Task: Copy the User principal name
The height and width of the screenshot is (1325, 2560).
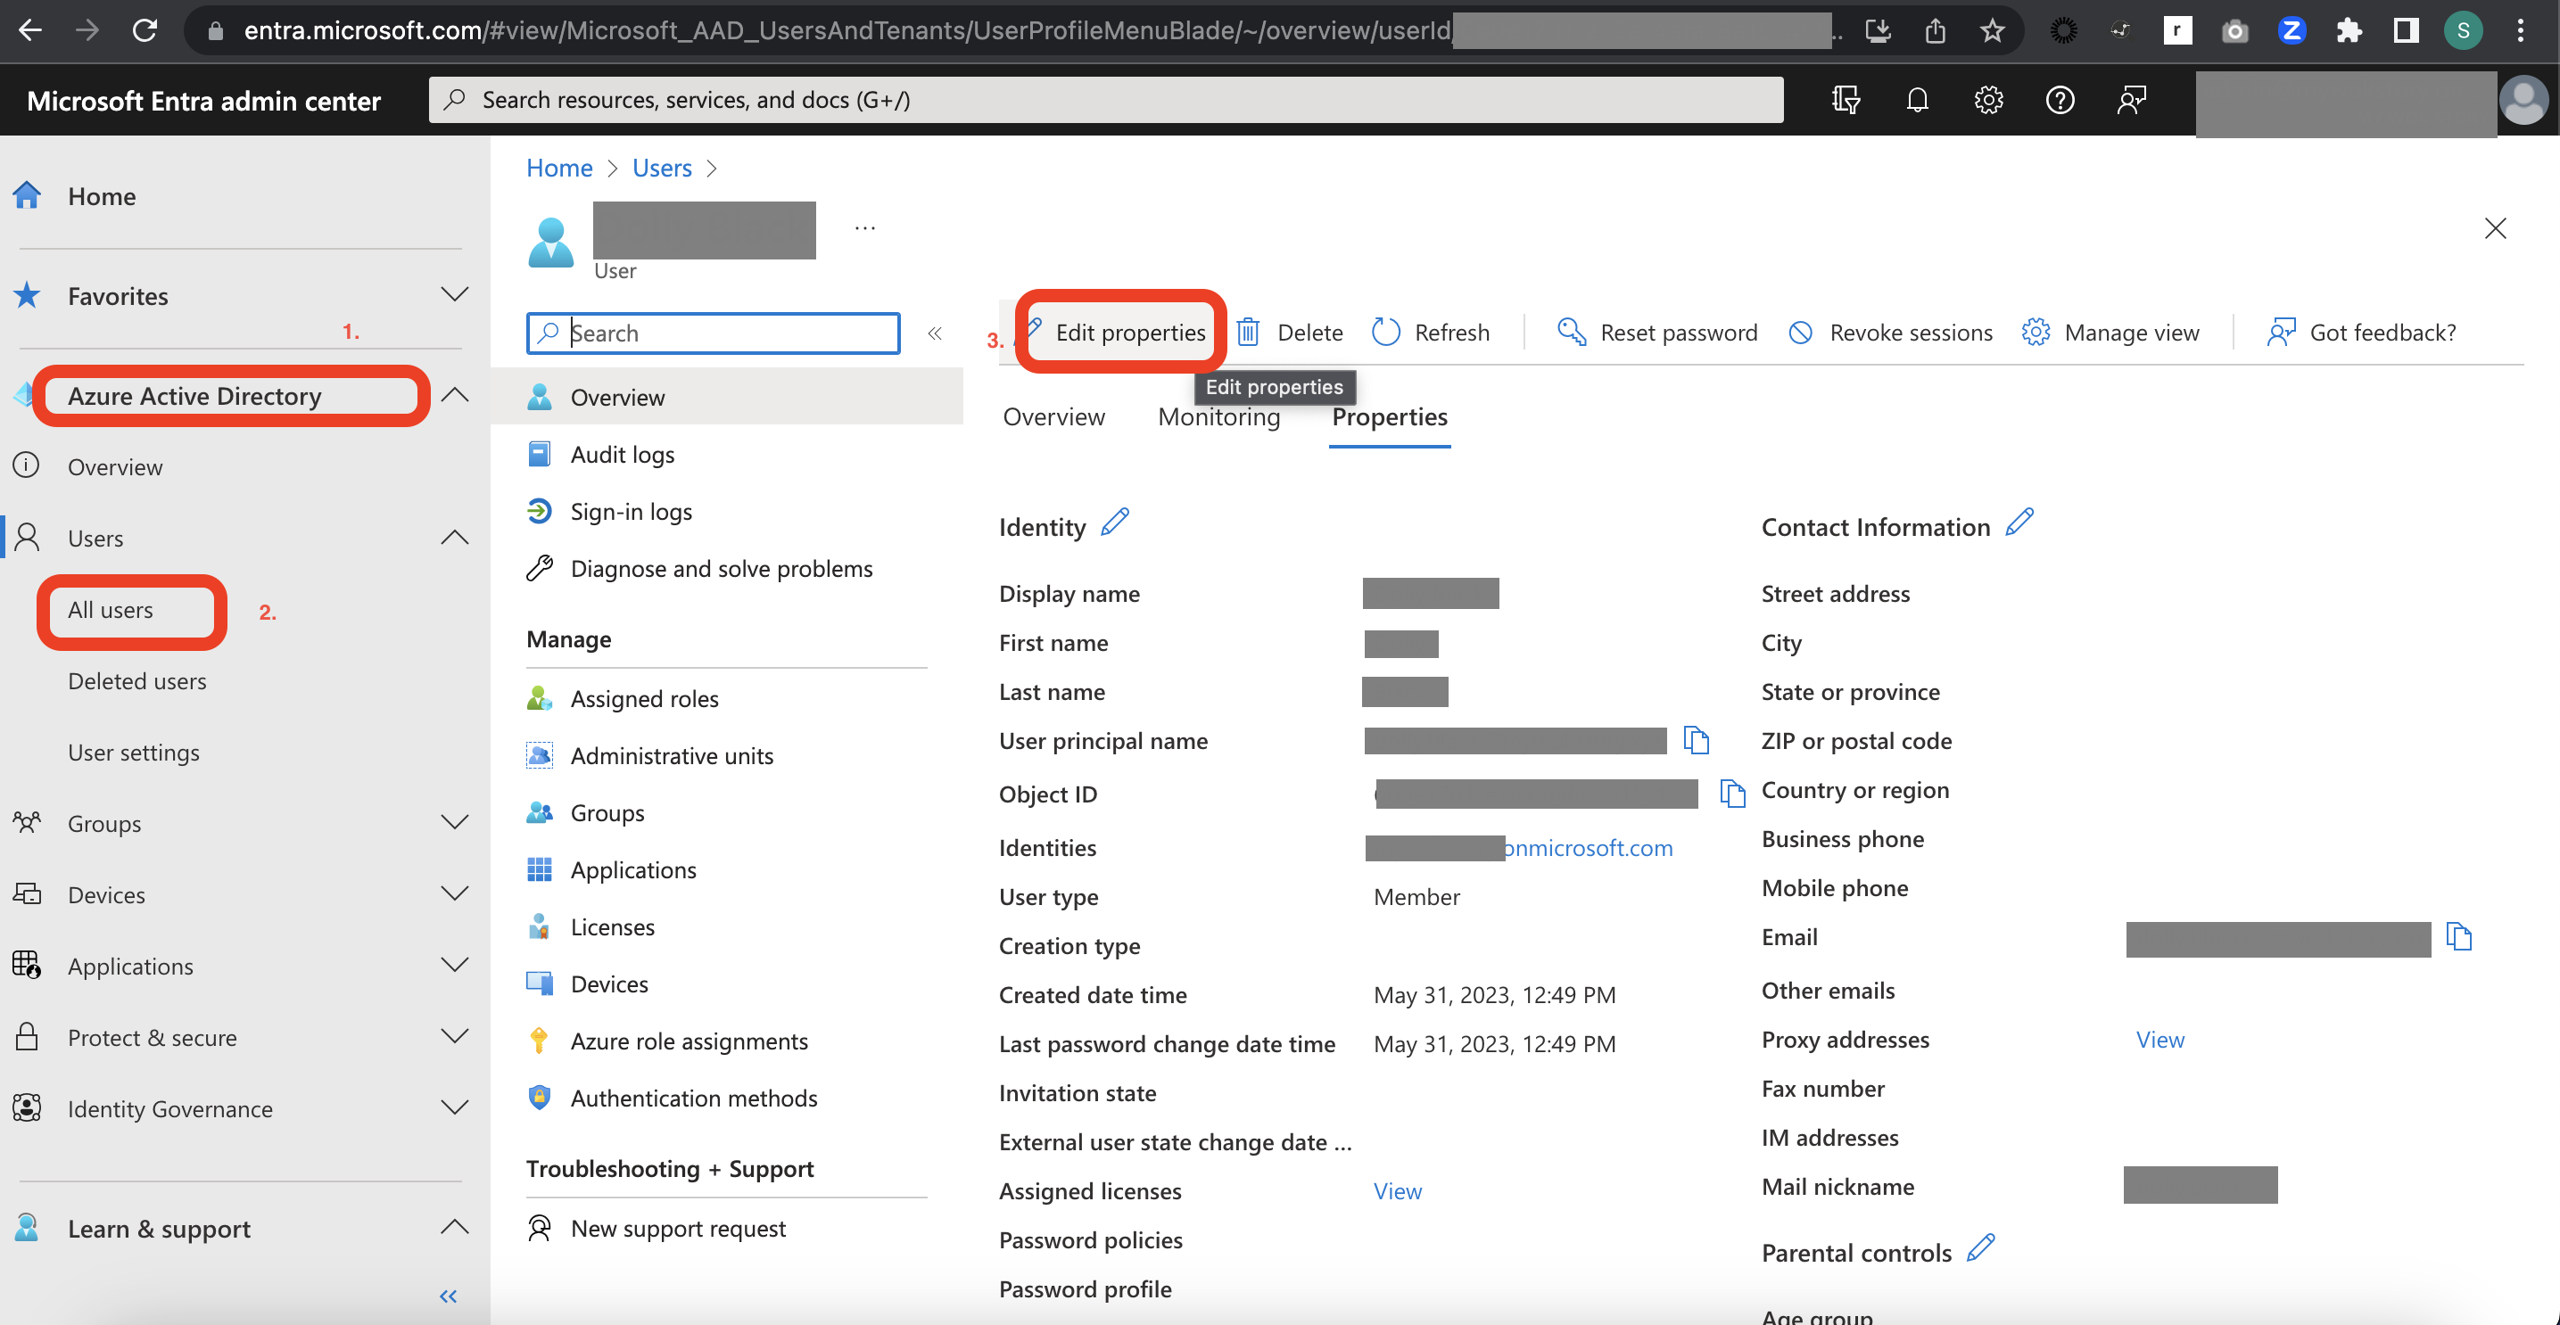Action: [1696, 740]
